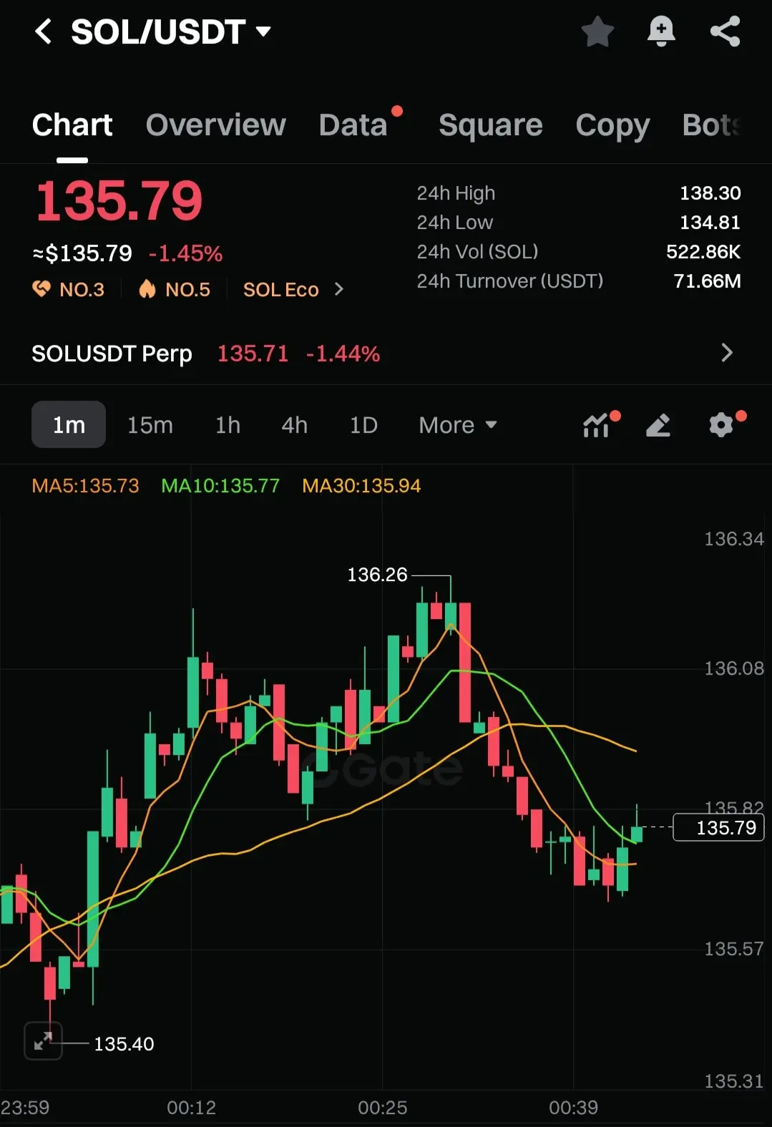Open the SOL Eco category link

(293, 289)
